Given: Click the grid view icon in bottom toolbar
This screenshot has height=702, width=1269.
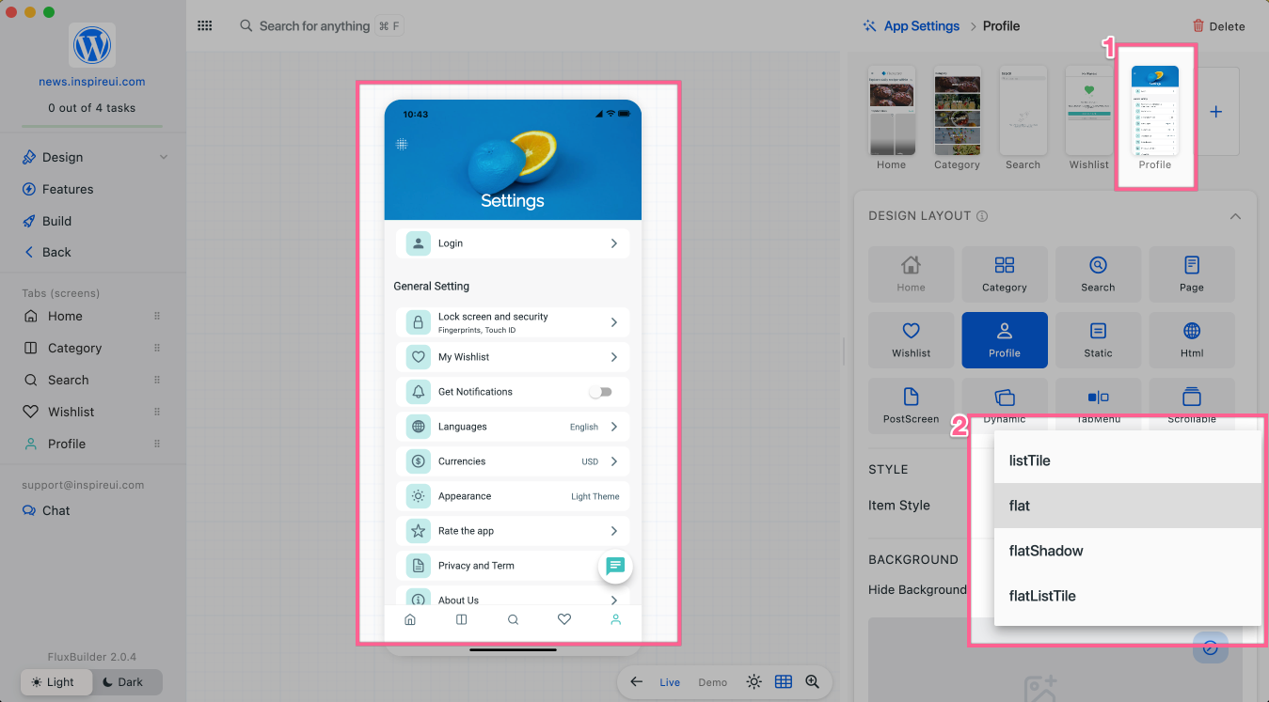Looking at the screenshot, I should click(783, 682).
